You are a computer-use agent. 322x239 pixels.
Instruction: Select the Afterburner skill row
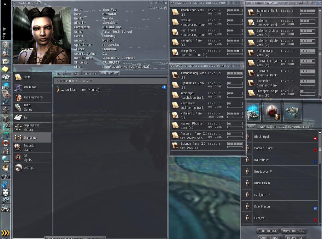pos(207,12)
